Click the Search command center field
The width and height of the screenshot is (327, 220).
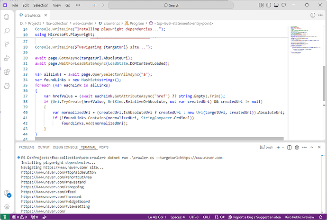pos(171,5)
